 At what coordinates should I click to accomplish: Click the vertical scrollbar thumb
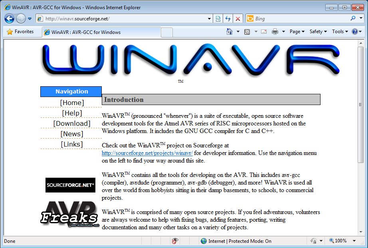tap(361, 105)
